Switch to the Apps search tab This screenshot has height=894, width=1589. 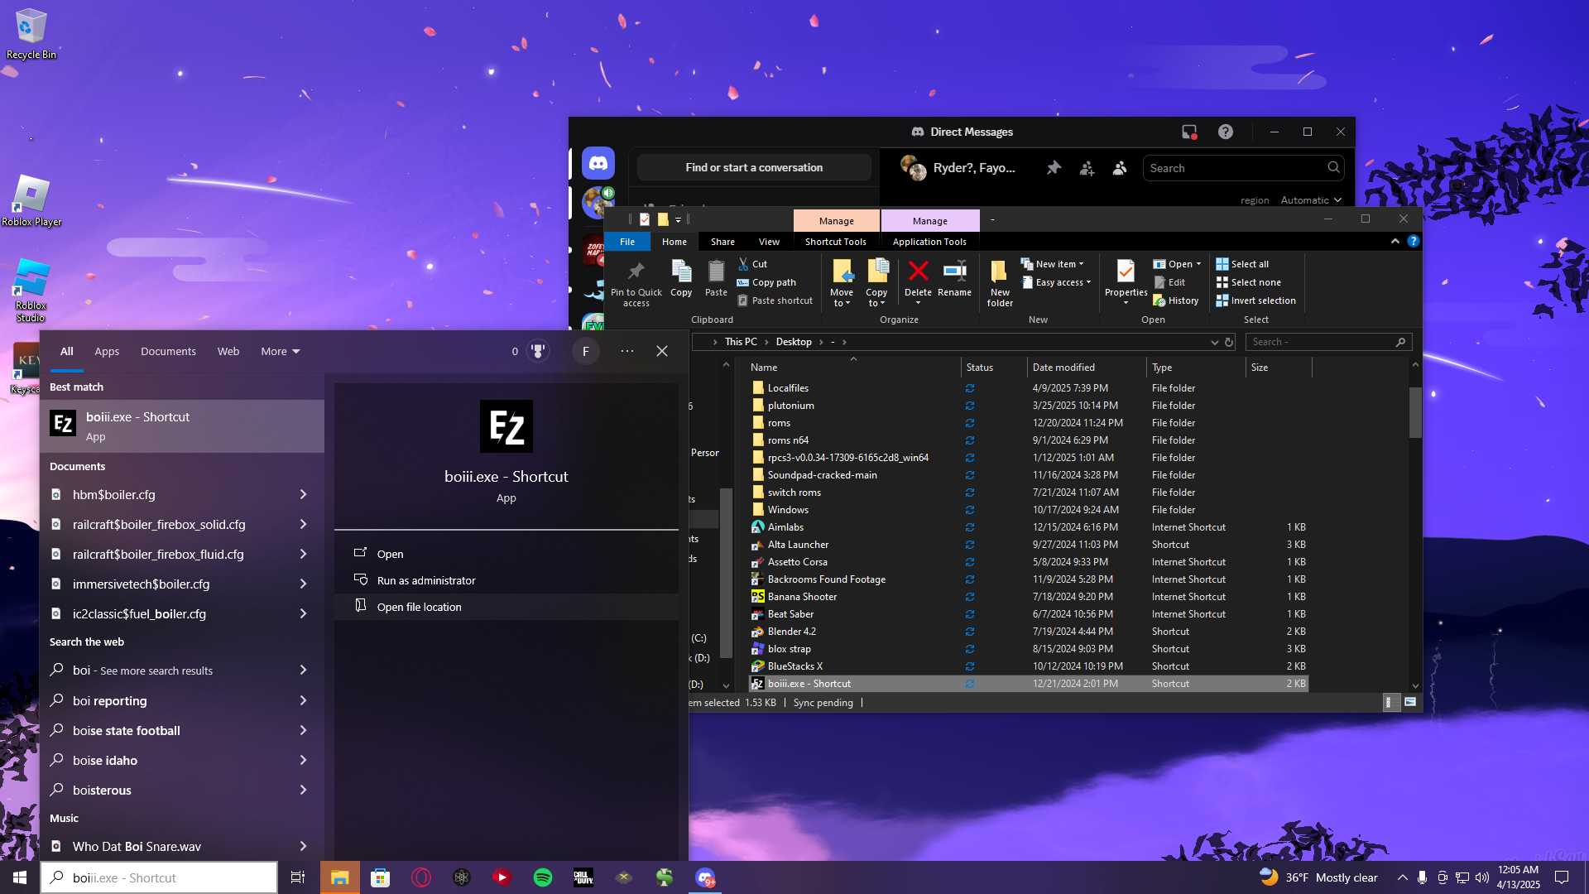coord(107,351)
